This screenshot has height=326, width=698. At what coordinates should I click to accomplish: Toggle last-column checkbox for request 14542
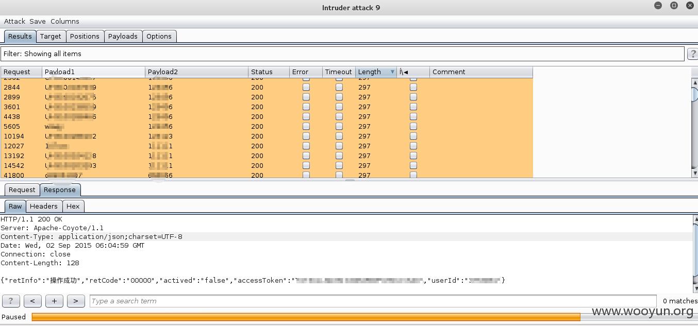[413, 165]
